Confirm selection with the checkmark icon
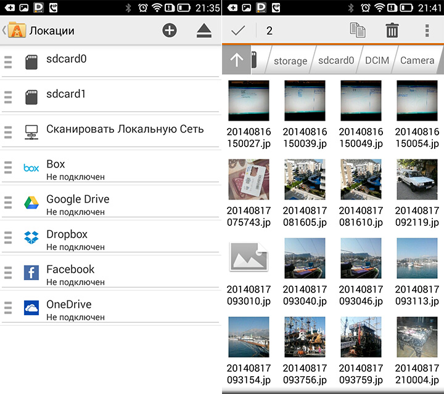Image resolution: width=444 pixels, height=394 pixels. point(238,31)
